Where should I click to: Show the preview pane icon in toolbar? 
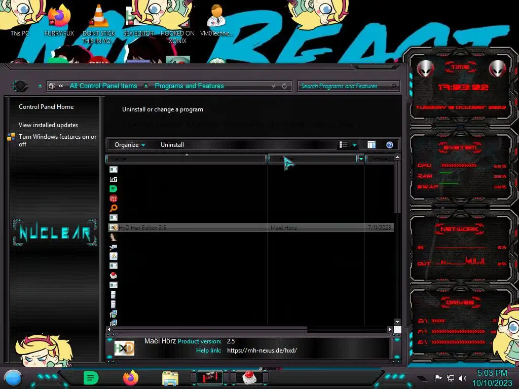tap(372, 145)
